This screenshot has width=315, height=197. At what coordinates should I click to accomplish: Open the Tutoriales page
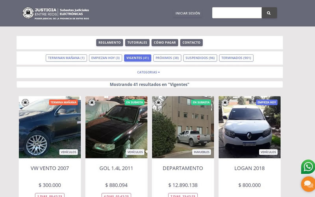coord(137,43)
